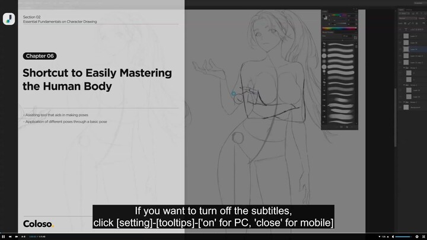Screen dimensions: 427x240
Task: Click the increase playback speed arrow
Action: (388, 236)
